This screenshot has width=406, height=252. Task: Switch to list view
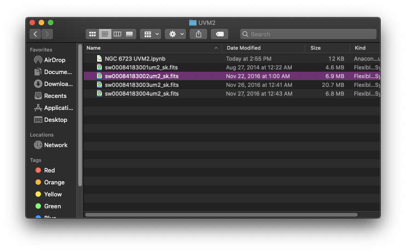[105, 34]
